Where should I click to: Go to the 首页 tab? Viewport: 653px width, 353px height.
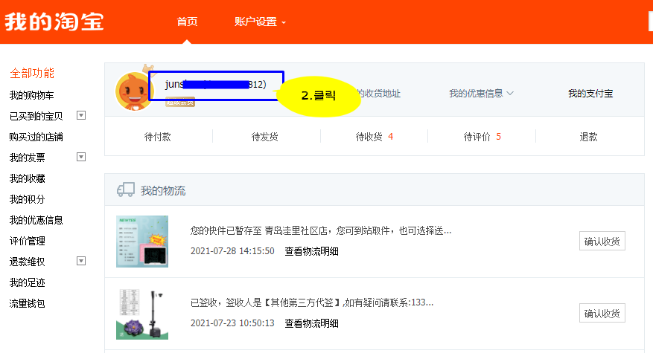pos(187,22)
